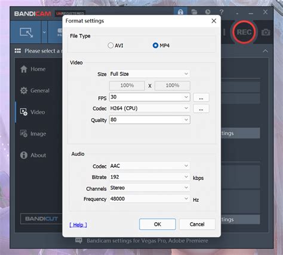This screenshot has width=283, height=255.
Task: Capture a screenshot with the camera icon
Action: [266, 32]
